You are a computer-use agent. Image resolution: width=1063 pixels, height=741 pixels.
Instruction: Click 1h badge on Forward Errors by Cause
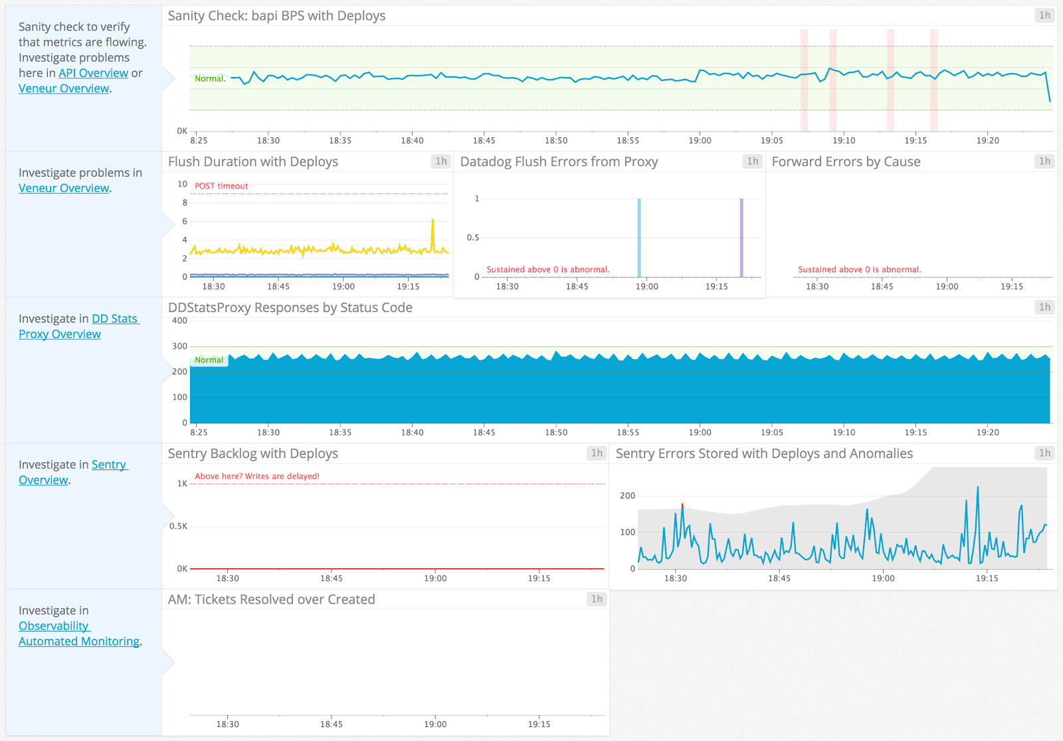(1044, 161)
